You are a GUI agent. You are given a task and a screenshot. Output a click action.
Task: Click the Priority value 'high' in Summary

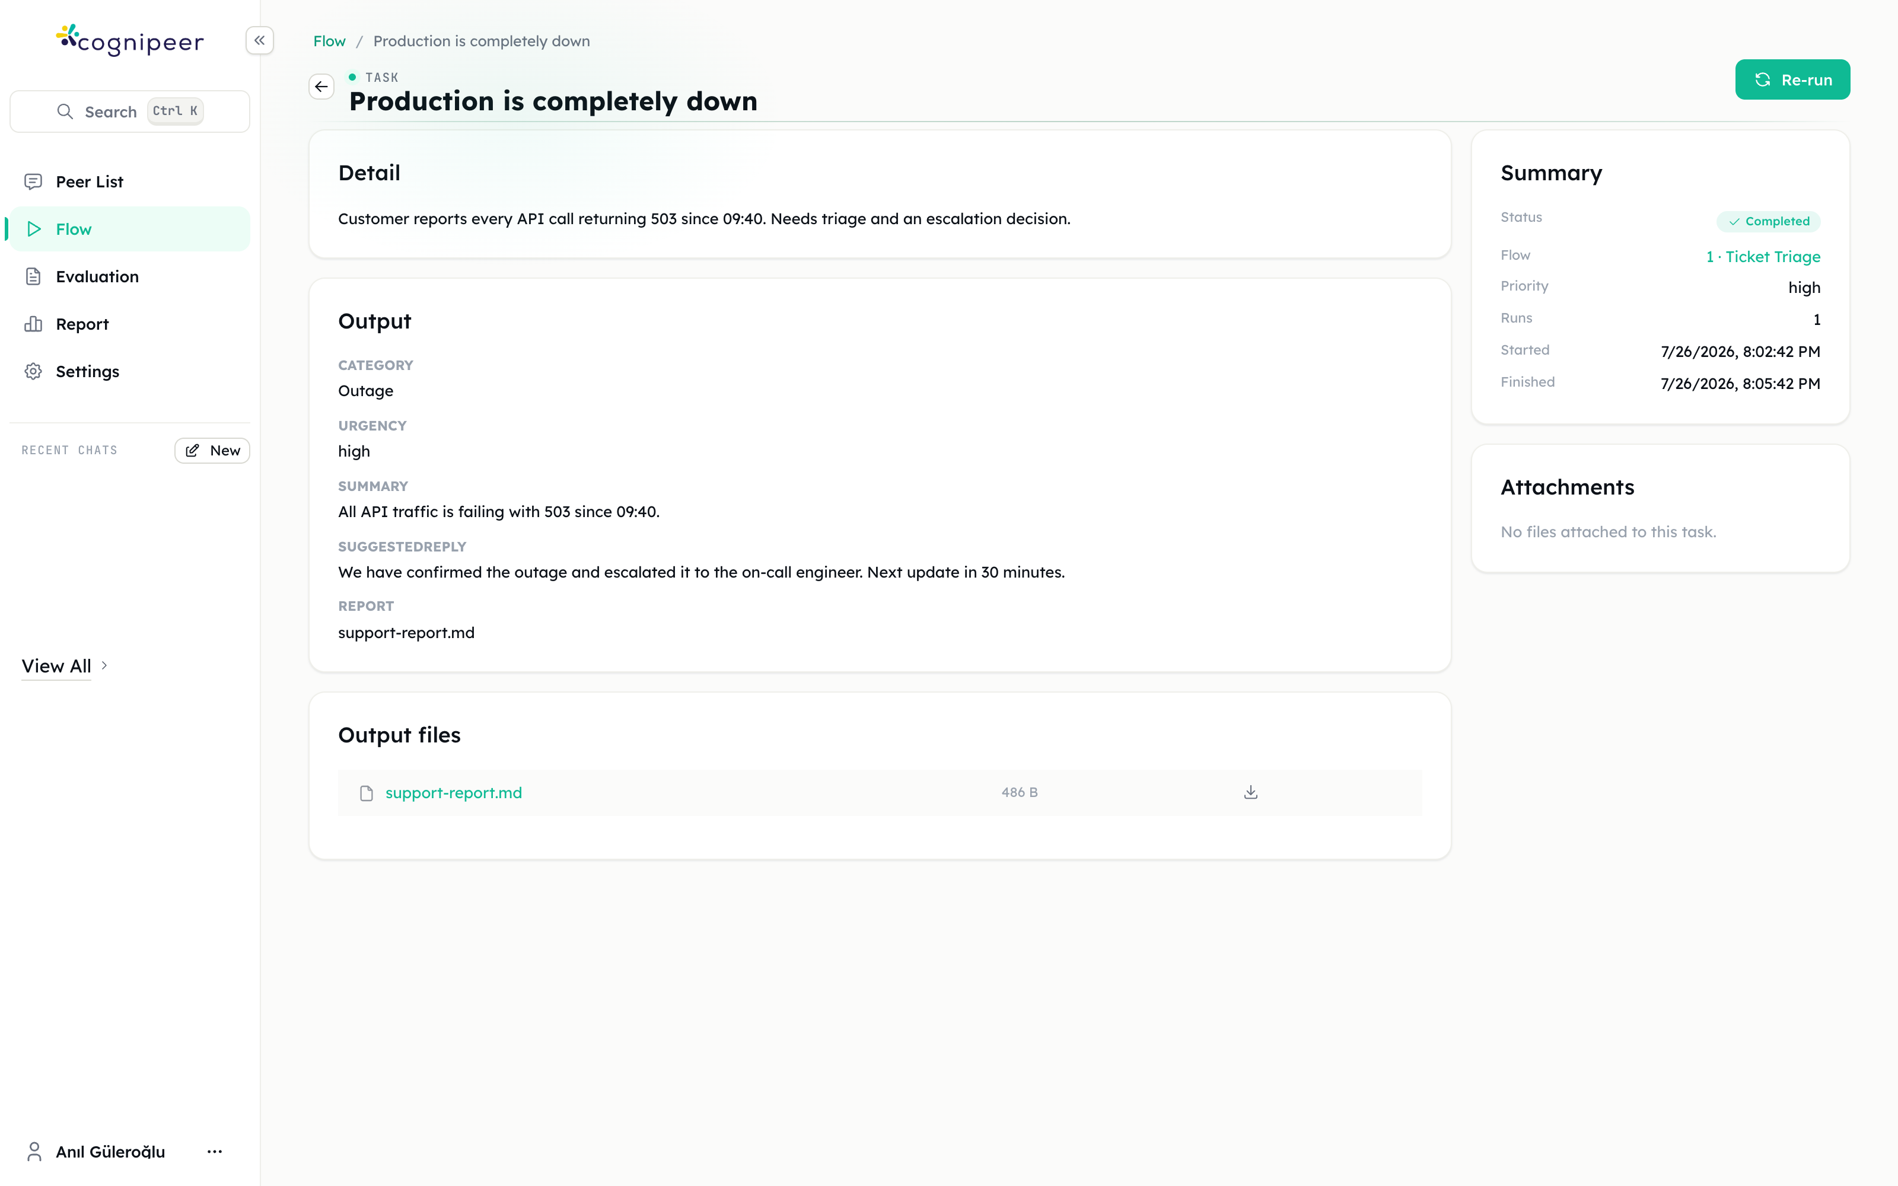[1804, 288]
